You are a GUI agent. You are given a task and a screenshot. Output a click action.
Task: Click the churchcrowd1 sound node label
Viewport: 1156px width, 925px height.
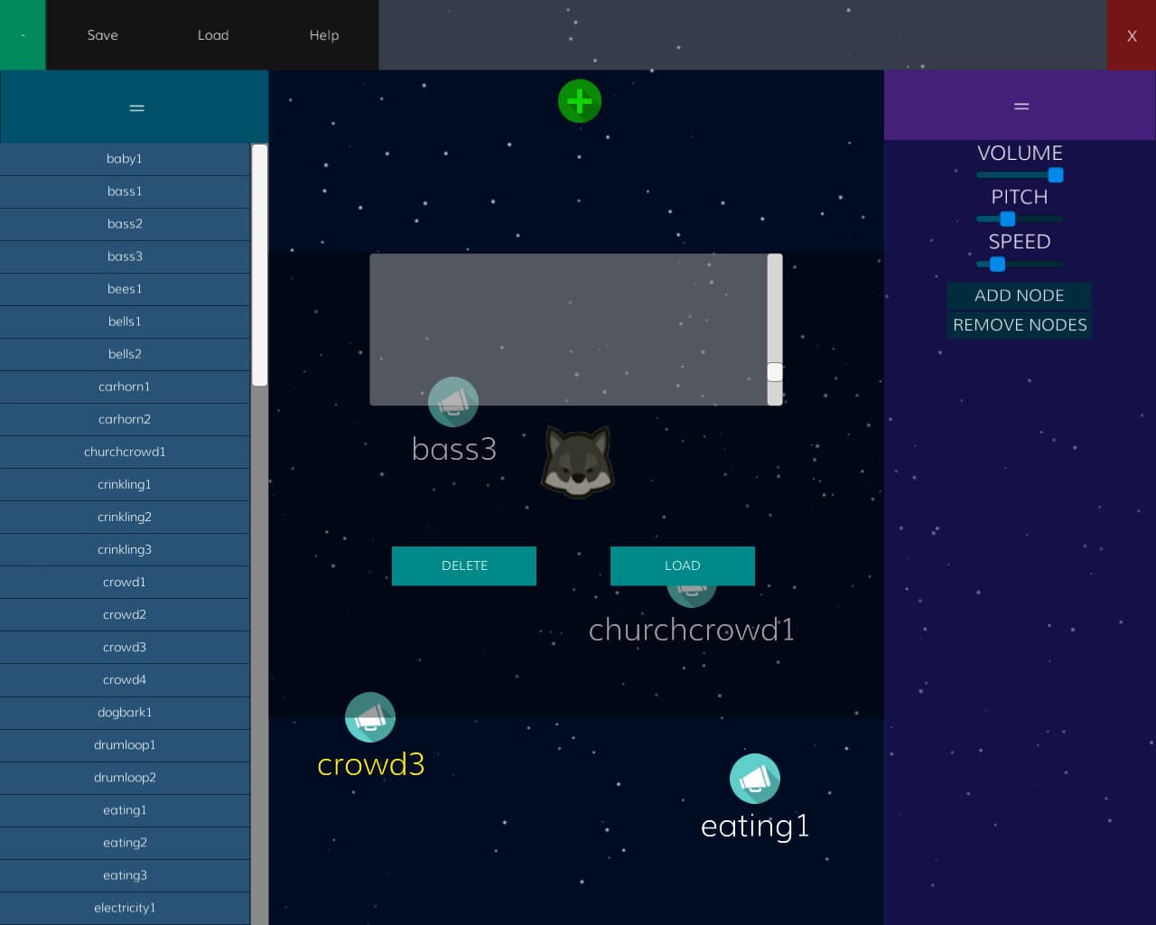pyautogui.click(x=692, y=630)
